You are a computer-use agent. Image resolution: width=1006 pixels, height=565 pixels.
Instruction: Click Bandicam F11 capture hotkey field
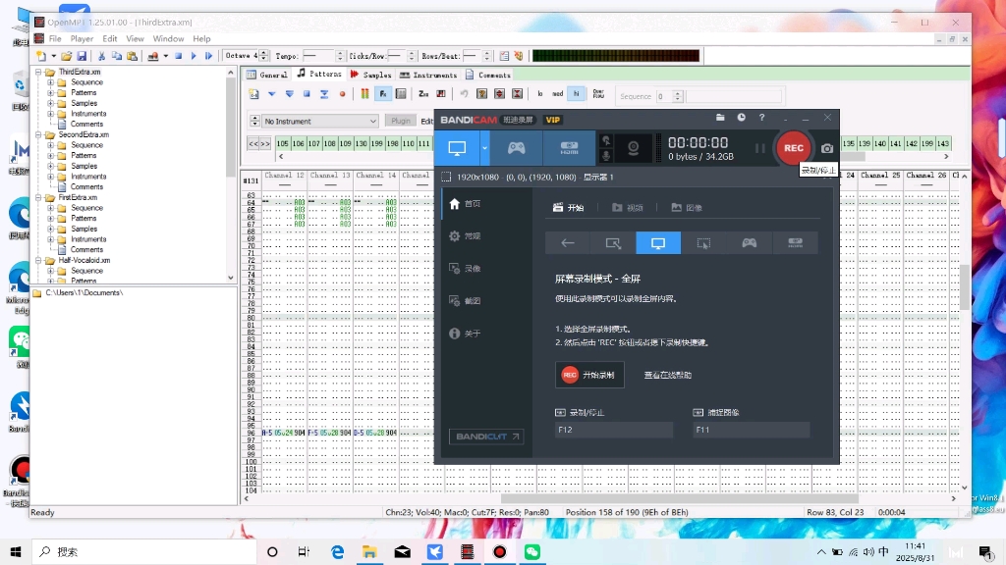point(752,430)
